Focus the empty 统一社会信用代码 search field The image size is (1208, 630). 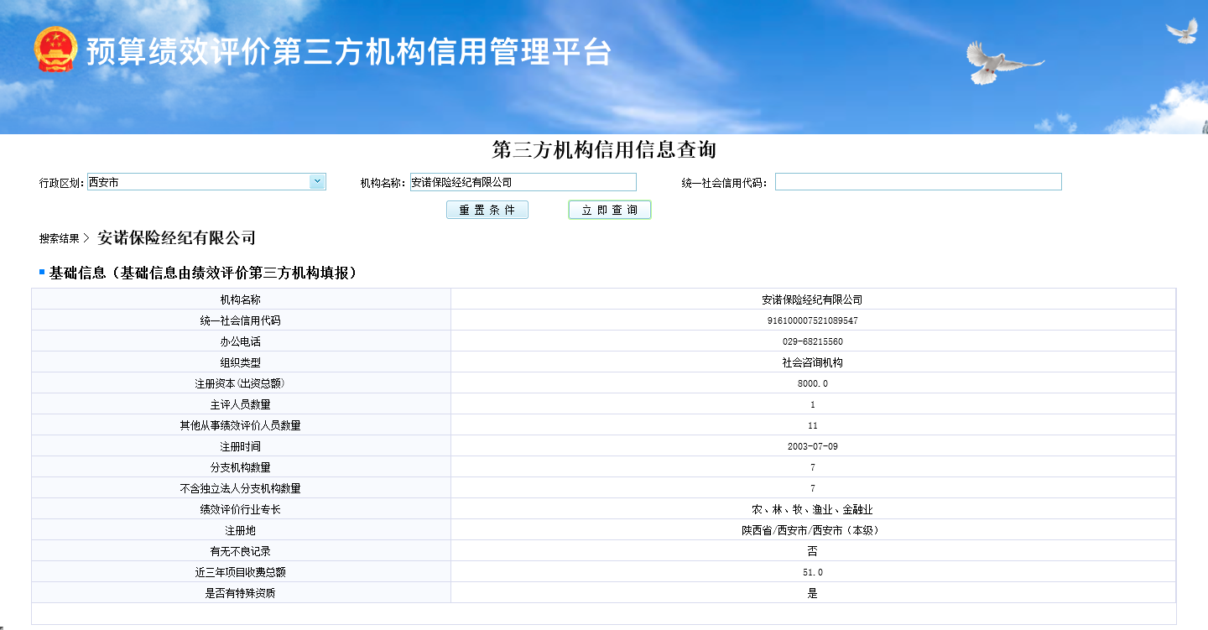pos(918,182)
